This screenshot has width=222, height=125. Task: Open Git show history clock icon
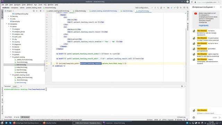coord(178,8)
